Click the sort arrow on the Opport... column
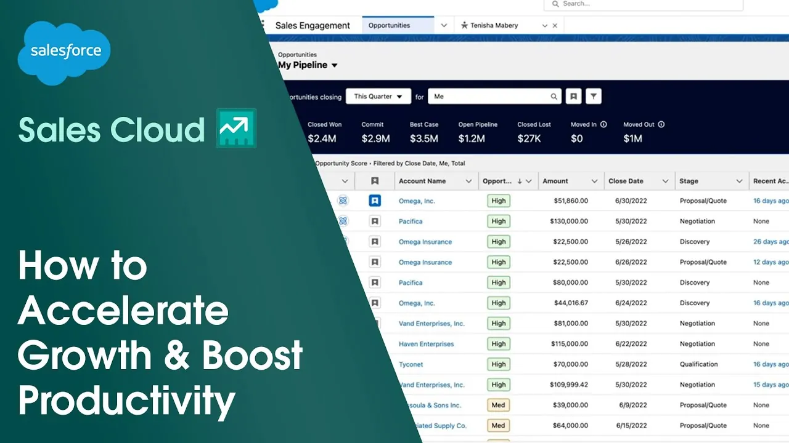Viewport: 789px width, 443px height. [x=520, y=181]
